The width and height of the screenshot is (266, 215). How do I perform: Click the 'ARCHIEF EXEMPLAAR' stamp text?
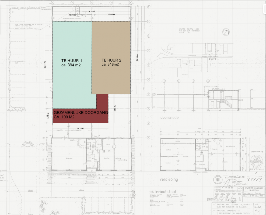tap(257, 152)
